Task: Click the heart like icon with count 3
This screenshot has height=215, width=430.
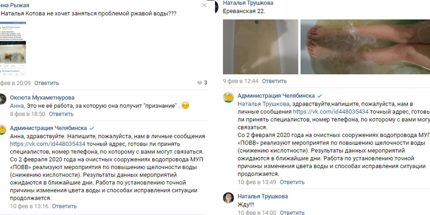Action: pos(200,83)
